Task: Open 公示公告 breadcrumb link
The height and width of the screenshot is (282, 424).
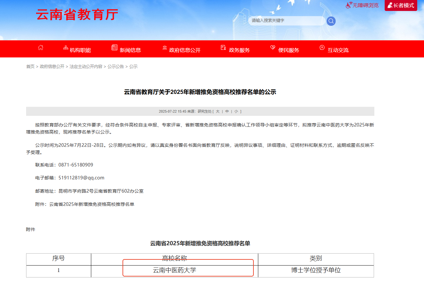Action: (115, 66)
